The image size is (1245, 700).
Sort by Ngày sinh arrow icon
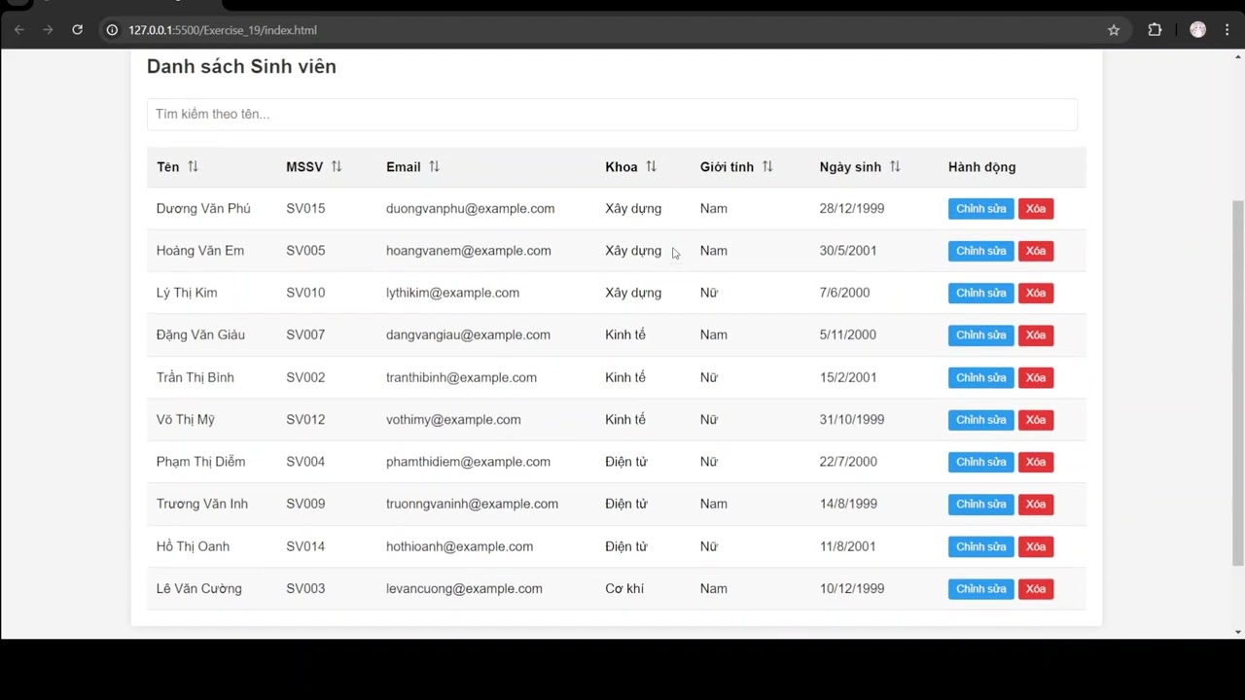895,167
